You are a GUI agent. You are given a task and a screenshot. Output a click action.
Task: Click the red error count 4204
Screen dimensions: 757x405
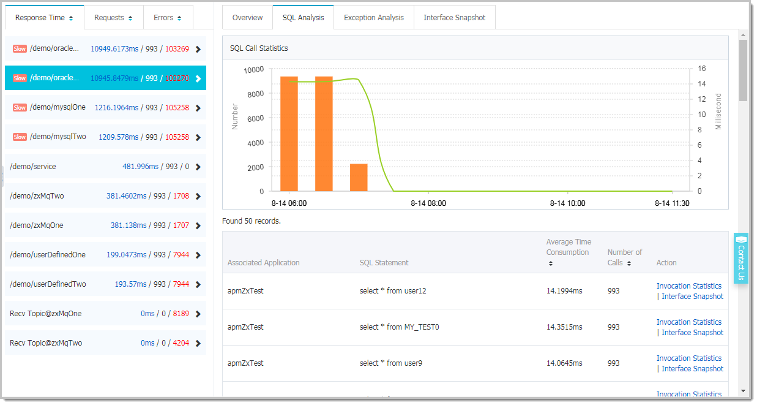[181, 343]
